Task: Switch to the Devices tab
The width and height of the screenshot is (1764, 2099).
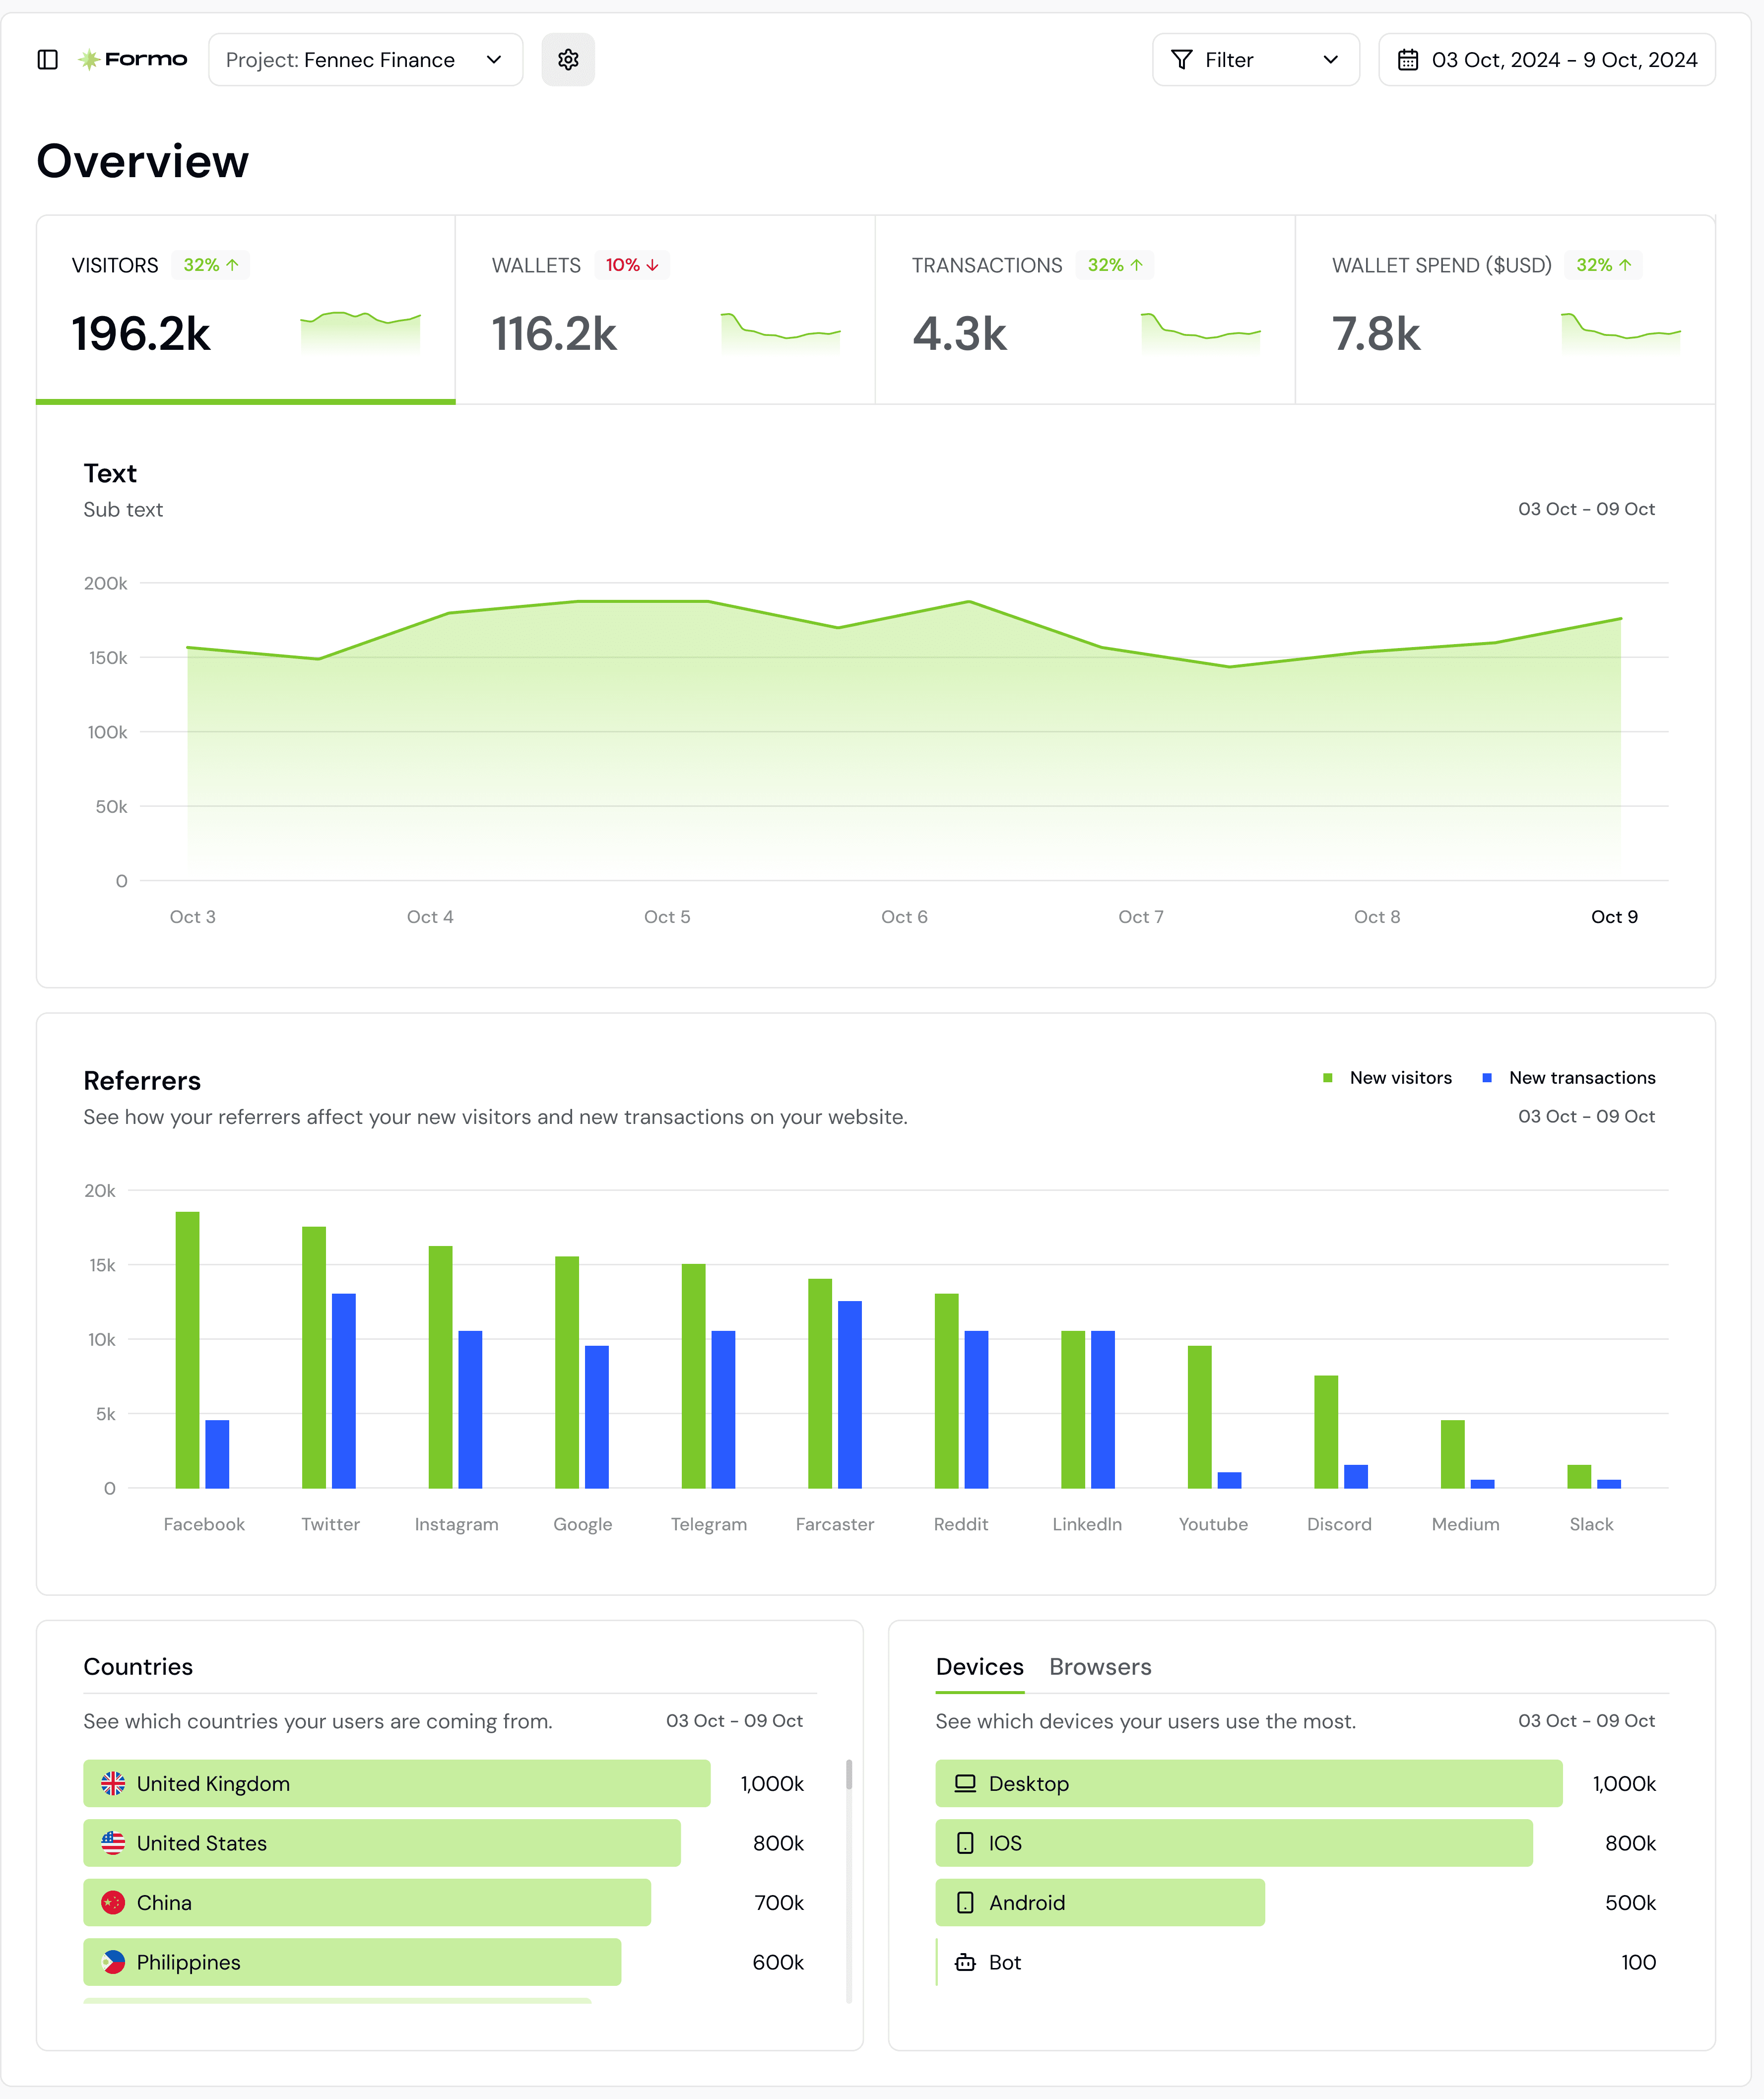Action: coord(979,1667)
